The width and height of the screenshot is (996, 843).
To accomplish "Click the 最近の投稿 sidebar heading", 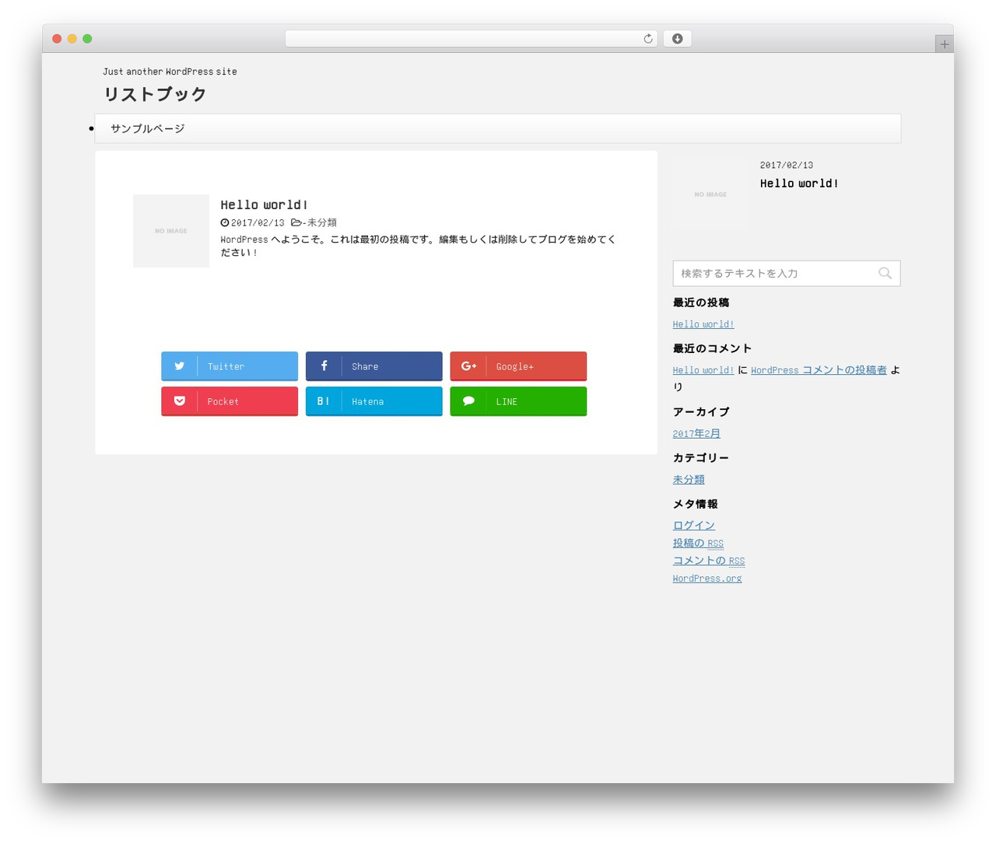I will coord(701,303).
